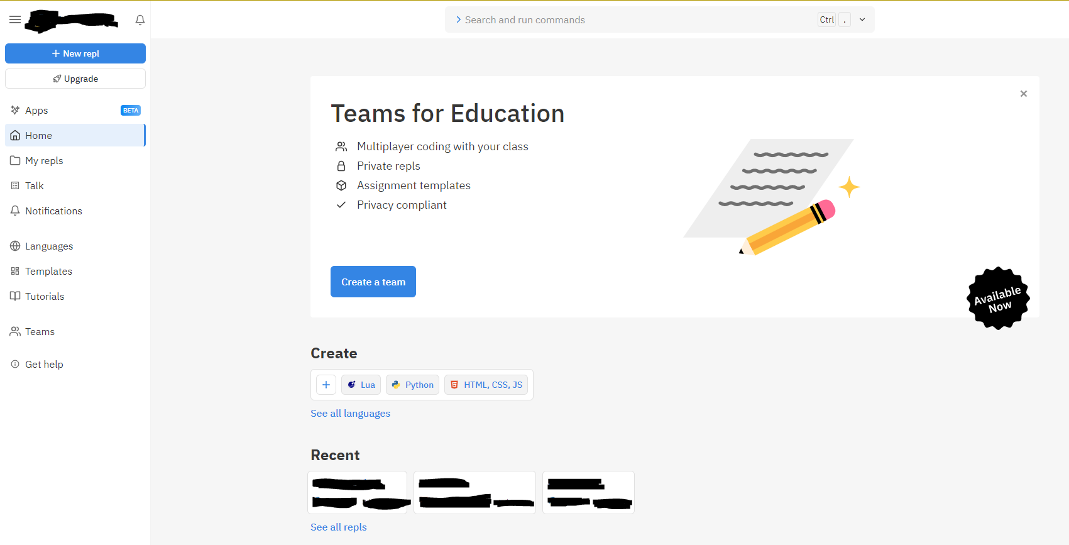Click the Templates grid icon
This screenshot has height=545, width=1069.
(15, 271)
